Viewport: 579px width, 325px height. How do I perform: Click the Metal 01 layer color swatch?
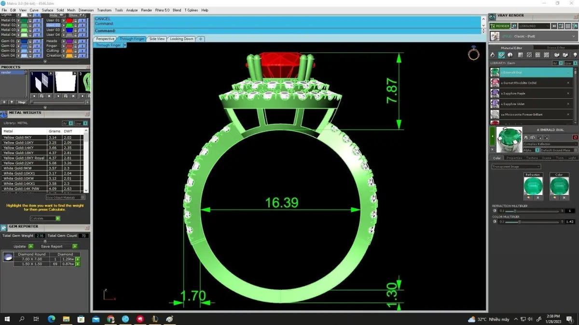point(24,21)
